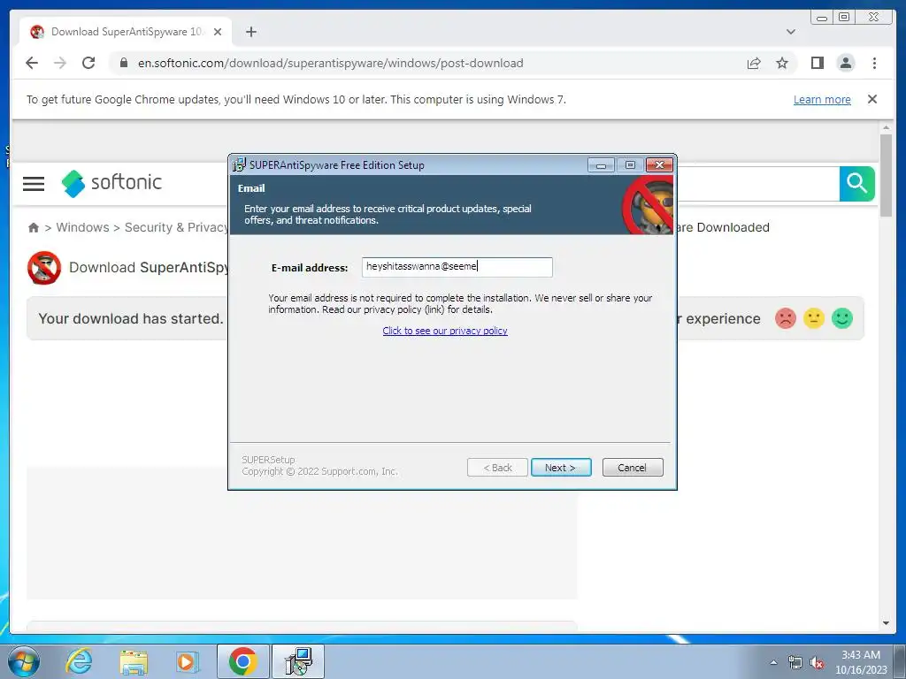Click the Softonic search button

(x=856, y=184)
